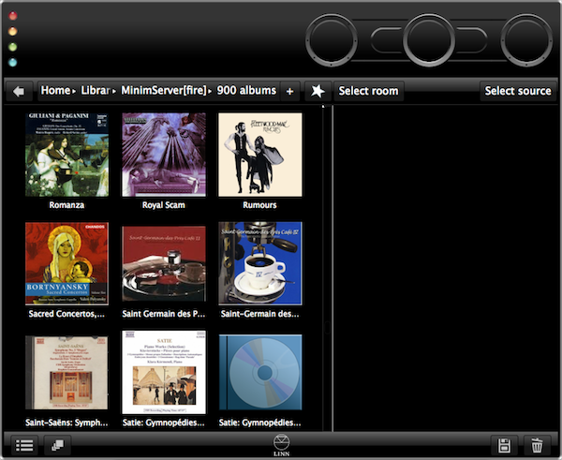Open the Royal Scam album cover
Viewport: 562px width, 460px height.
point(164,155)
